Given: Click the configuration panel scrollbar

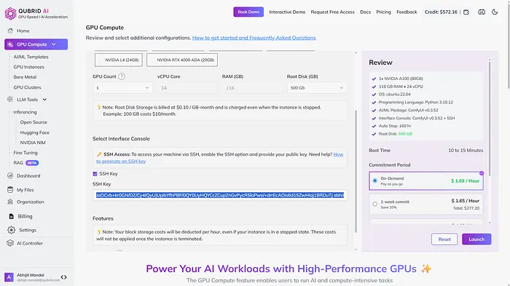Looking at the screenshot, I should (356, 171).
